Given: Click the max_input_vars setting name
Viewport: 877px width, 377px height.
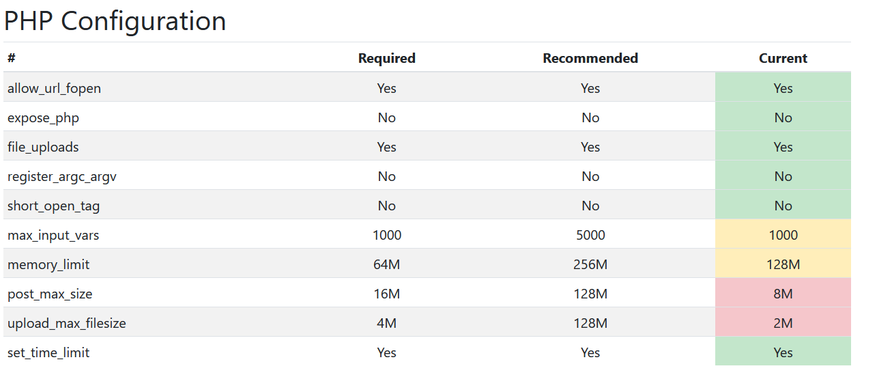Looking at the screenshot, I should (53, 236).
